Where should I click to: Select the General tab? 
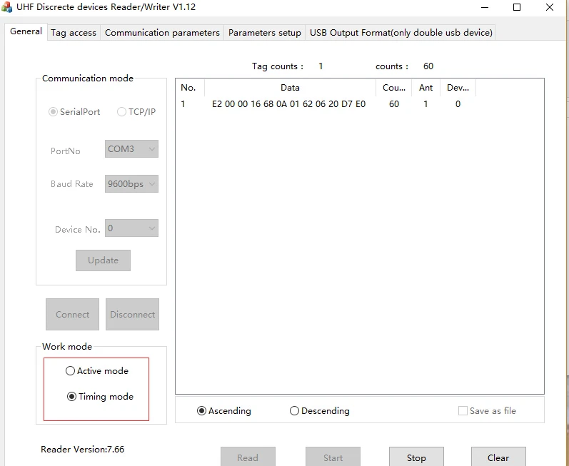click(26, 31)
